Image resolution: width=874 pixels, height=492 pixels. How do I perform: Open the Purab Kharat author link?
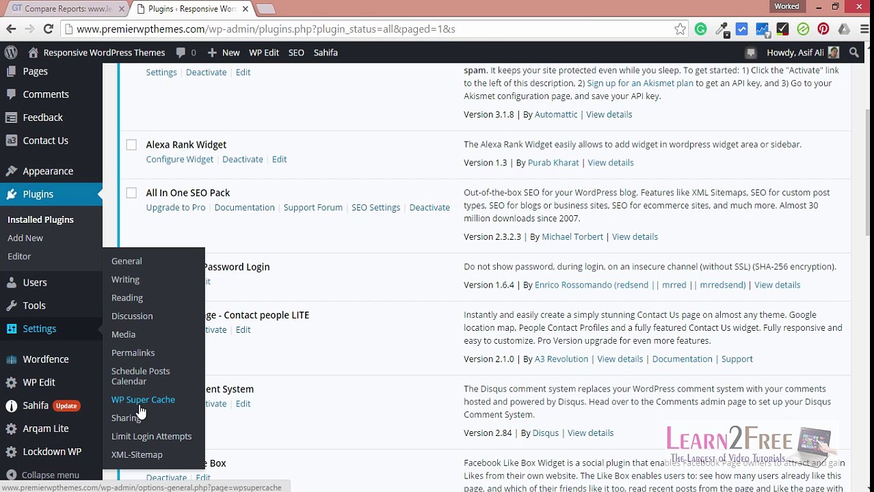point(553,163)
